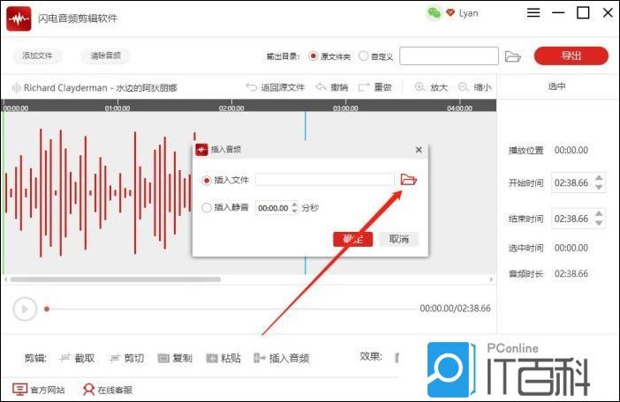
Task: Click 重做 redo in the toolbar
Action: (374, 87)
